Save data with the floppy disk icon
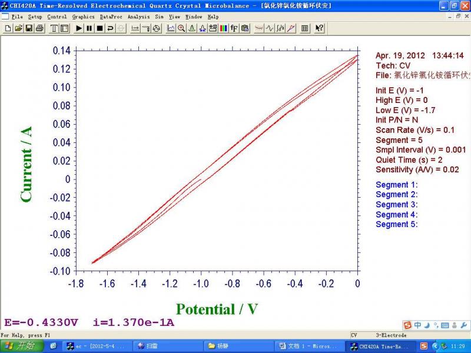 coord(29,28)
